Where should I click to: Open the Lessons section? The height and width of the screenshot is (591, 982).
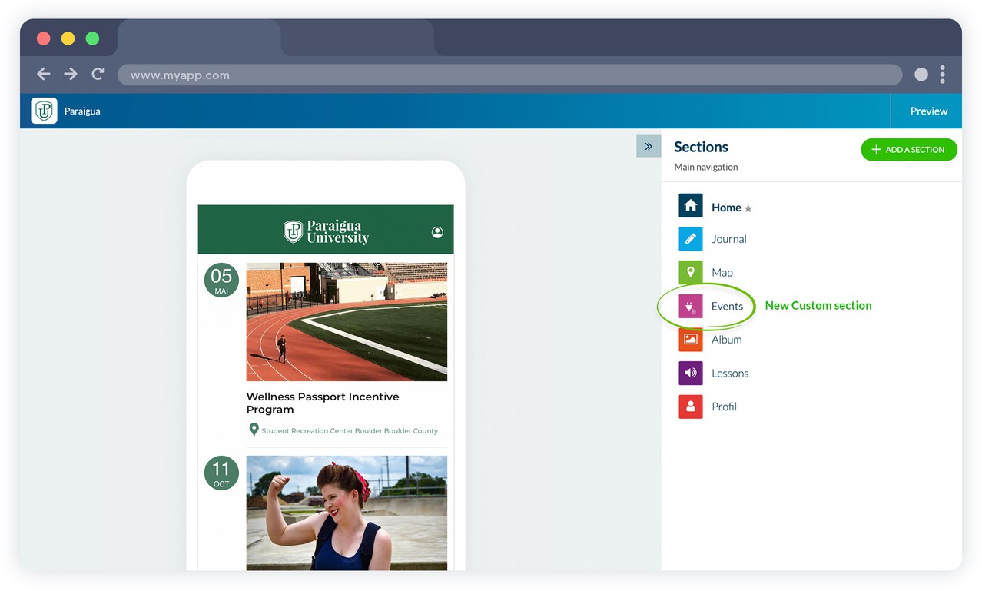click(x=730, y=374)
